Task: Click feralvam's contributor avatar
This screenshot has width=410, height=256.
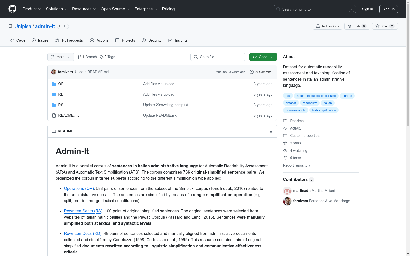Action: [287, 201]
